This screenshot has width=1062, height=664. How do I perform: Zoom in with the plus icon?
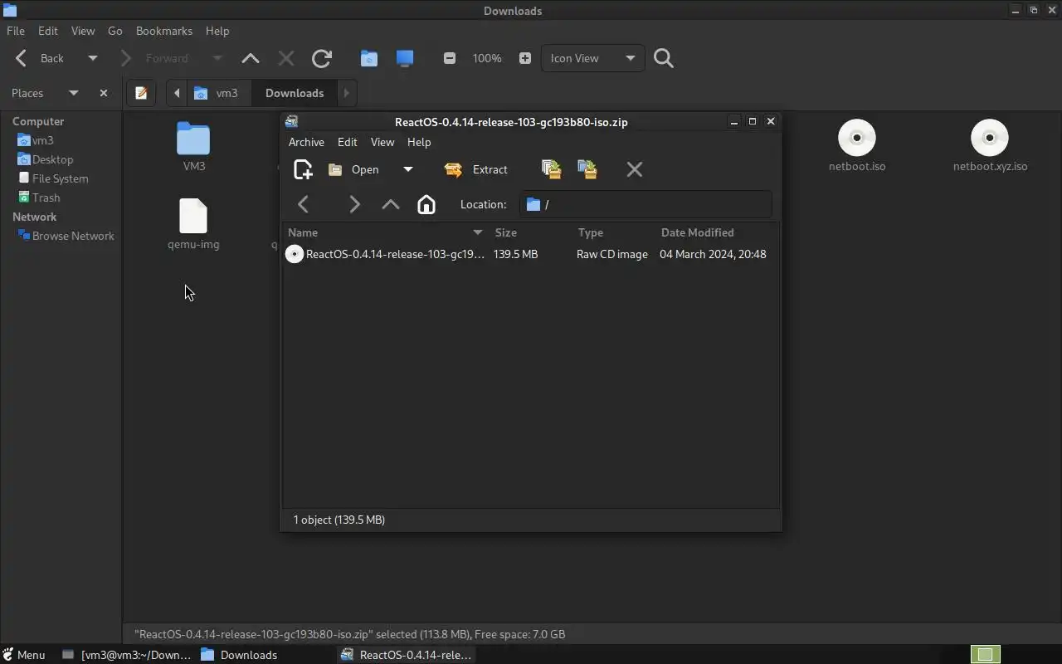point(524,58)
